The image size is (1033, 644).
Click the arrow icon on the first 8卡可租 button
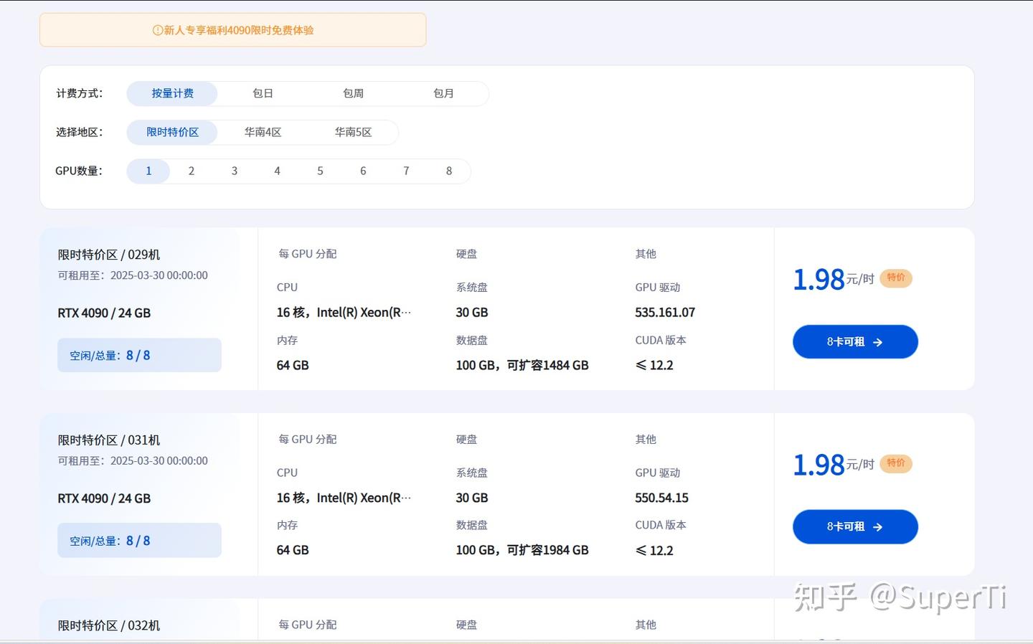tap(878, 342)
